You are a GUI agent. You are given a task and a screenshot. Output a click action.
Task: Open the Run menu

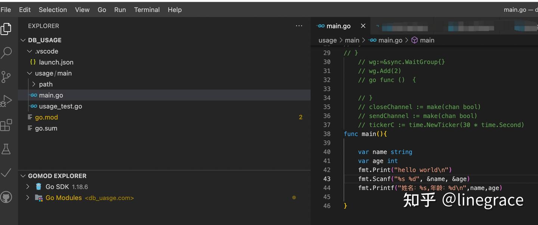pyautogui.click(x=120, y=10)
